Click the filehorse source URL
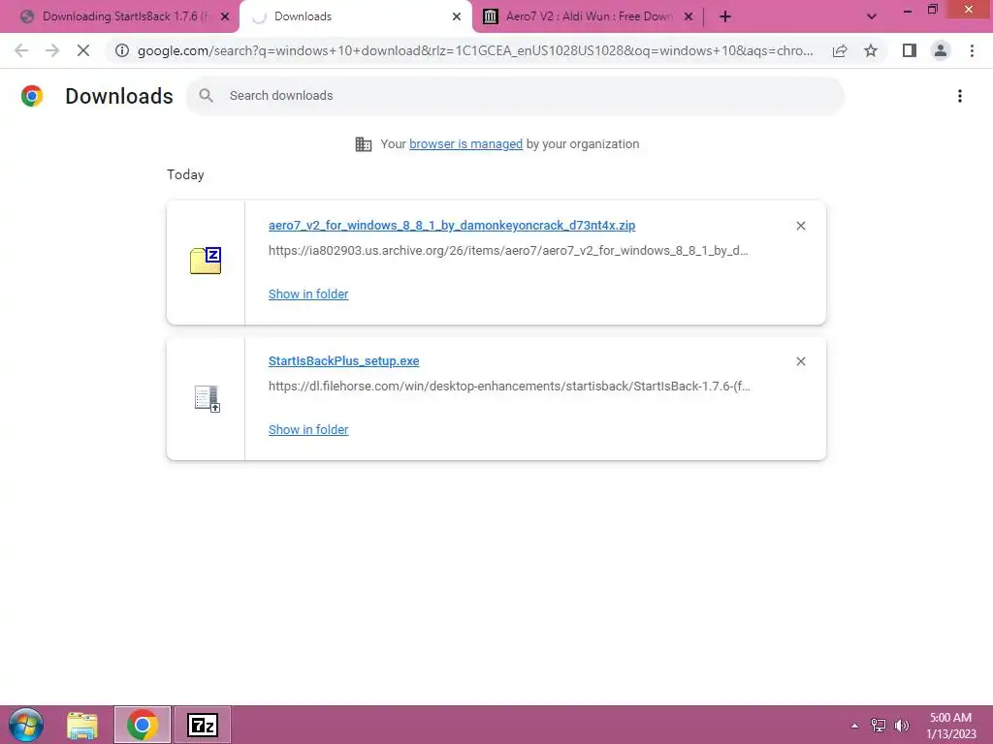993x744 pixels. tap(509, 386)
